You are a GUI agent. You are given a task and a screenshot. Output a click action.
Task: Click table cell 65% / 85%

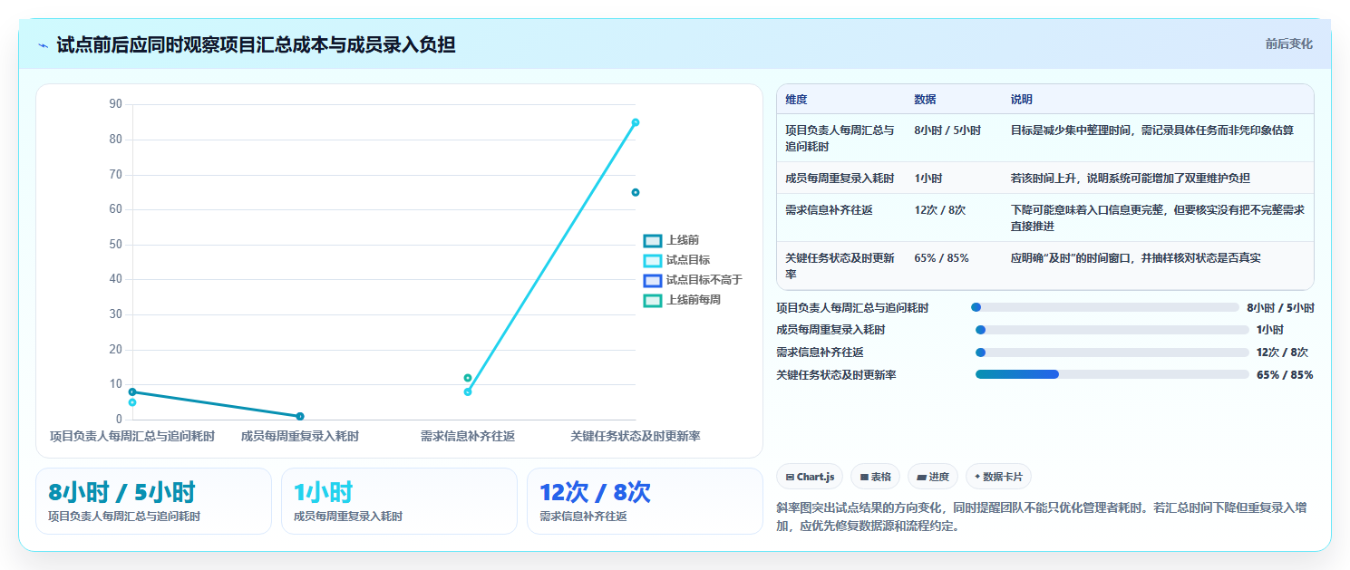click(941, 258)
